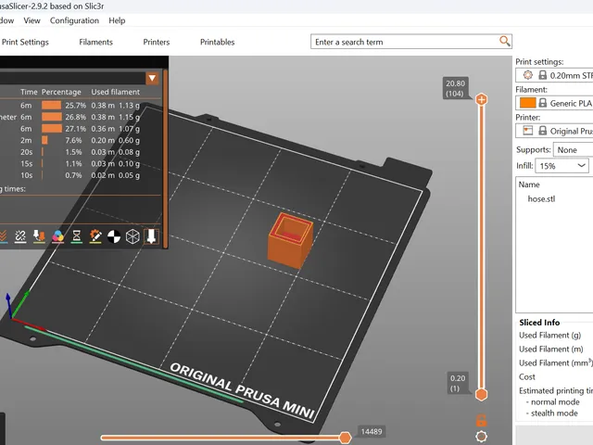Click the orange hose model on the bed

click(290, 241)
